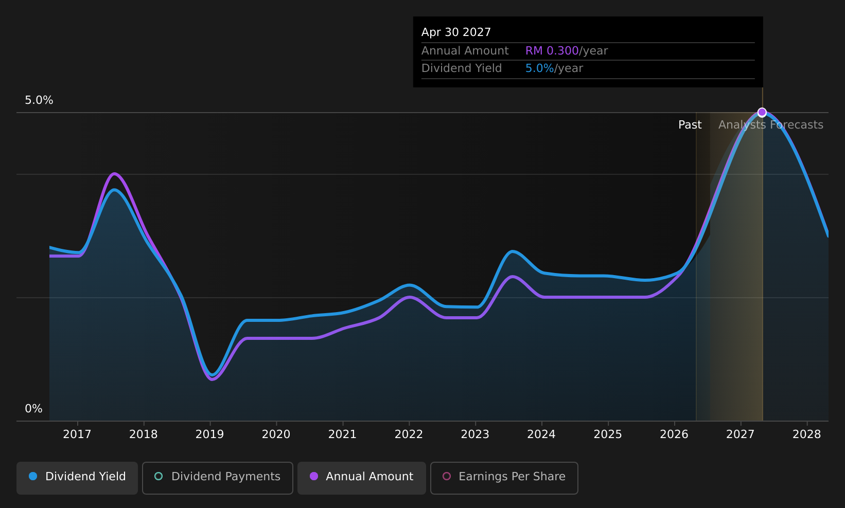Click the 2022 x-axis label
The width and height of the screenshot is (845, 508).
click(x=409, y=434)
